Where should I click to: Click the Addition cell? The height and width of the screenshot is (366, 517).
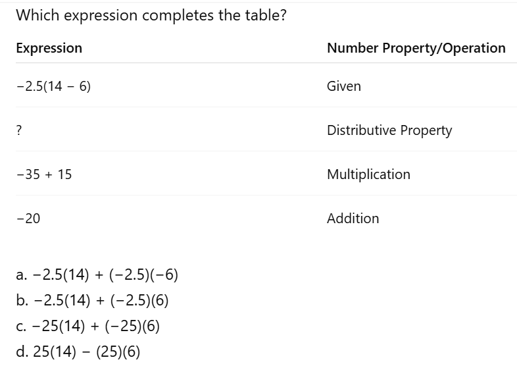tap(353, 219)
